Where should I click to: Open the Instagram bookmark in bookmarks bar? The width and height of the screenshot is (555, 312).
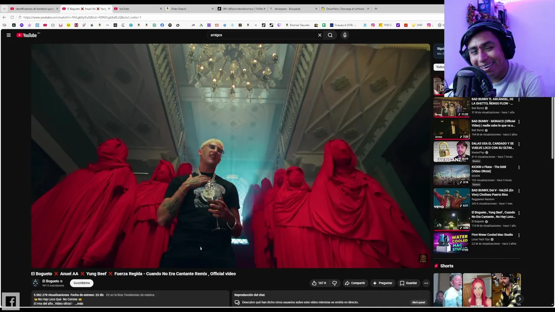click(372, 25)
